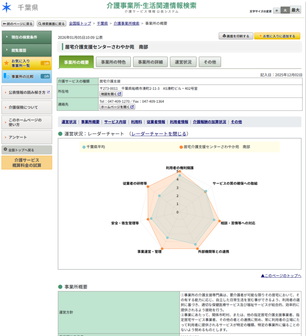Go back with 前のページに戻る

coord(18,24)
